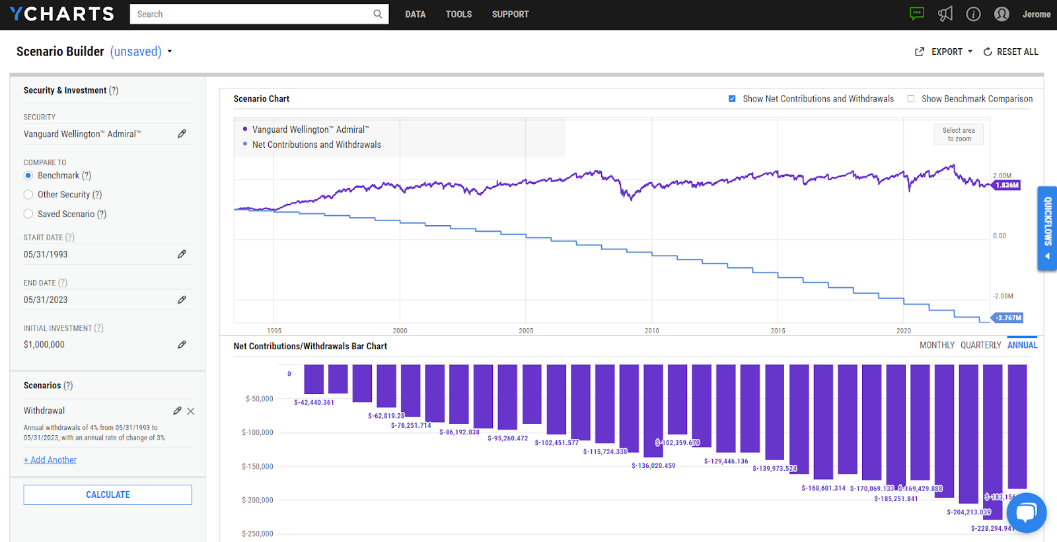Viewport: 1057px width, 542px height.
Task: Switch bar chart to MONTHLY view
Action: [937, 345]
